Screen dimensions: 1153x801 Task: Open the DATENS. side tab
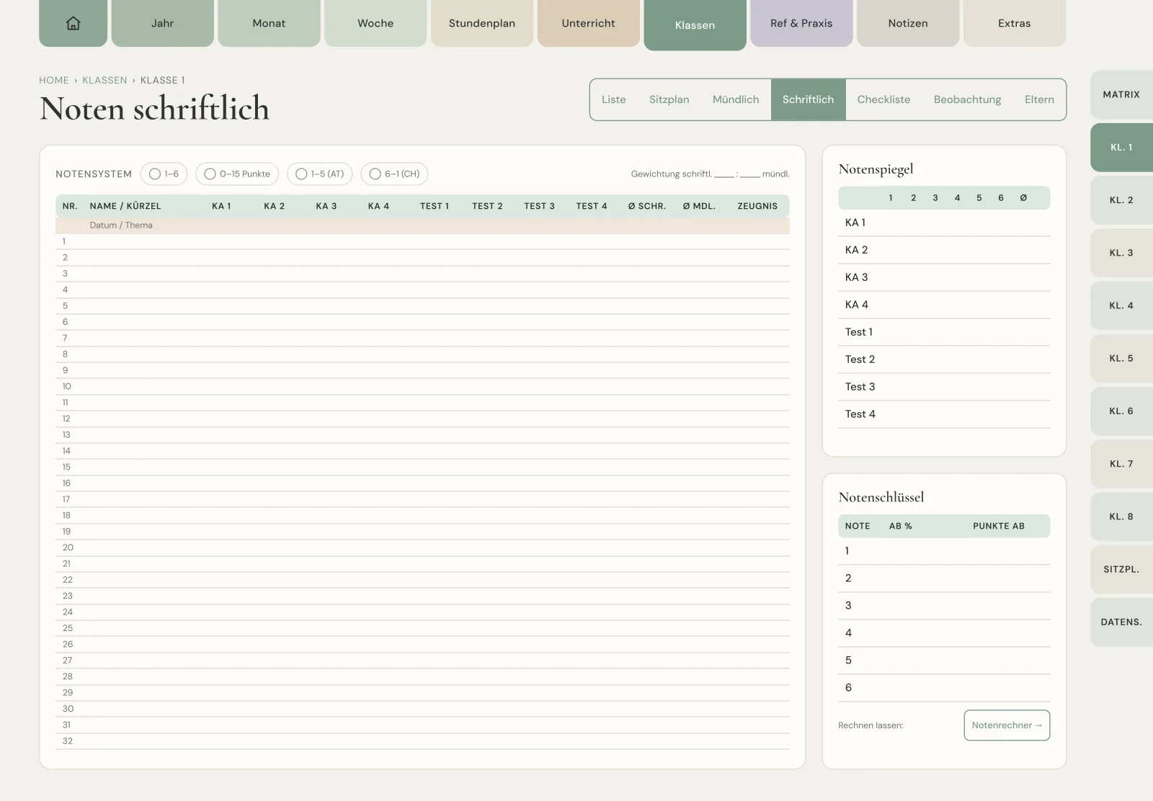tap(1121, 622)
